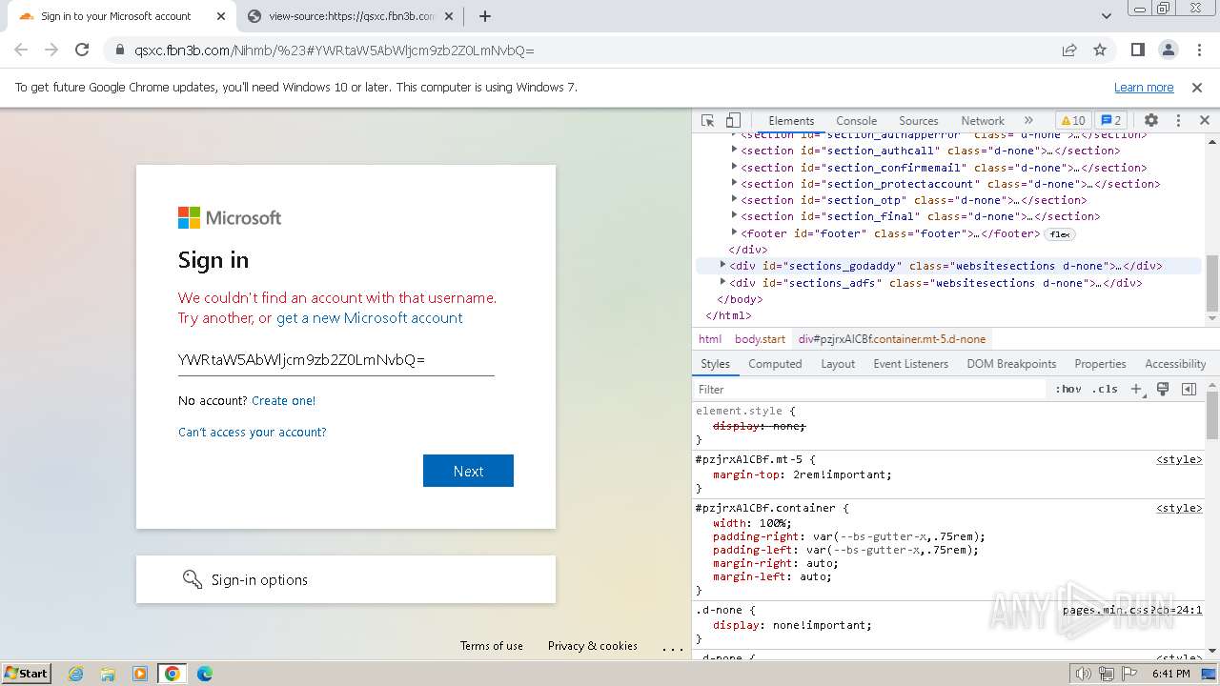
Task: Toggle computed styles sidebar icon
Action: pyautogui.click(x=1189, y=389)
